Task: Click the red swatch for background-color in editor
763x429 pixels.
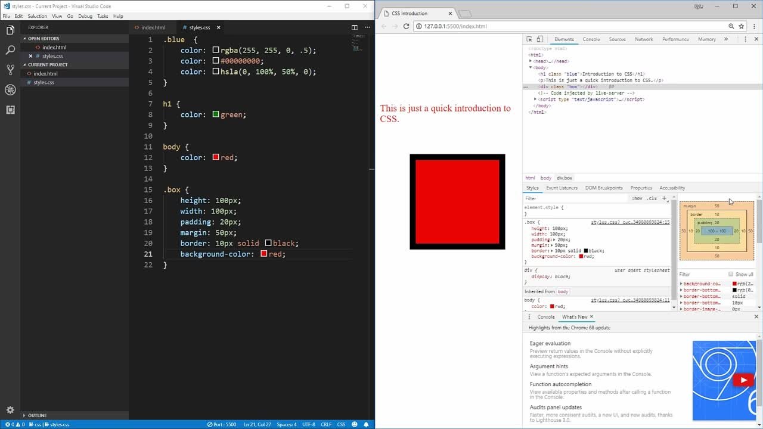Action: [x=263, y=254]
